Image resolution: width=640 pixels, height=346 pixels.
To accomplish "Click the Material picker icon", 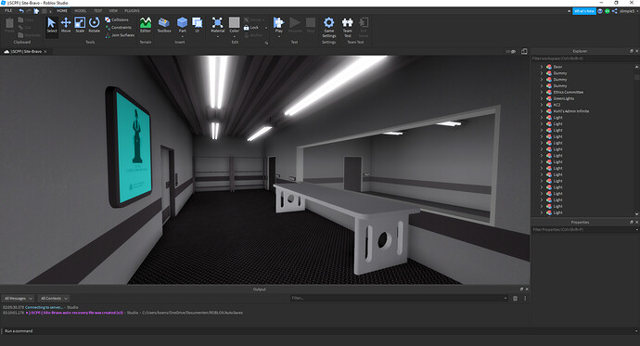I will [x=218, y=25].
